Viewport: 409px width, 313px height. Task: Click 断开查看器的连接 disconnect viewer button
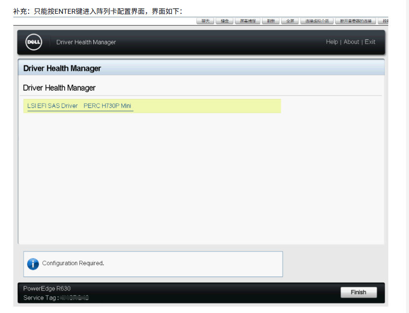point(355,21)
